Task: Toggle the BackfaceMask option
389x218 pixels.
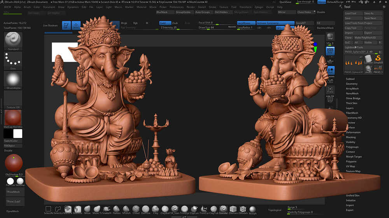Action: (325, 28)
